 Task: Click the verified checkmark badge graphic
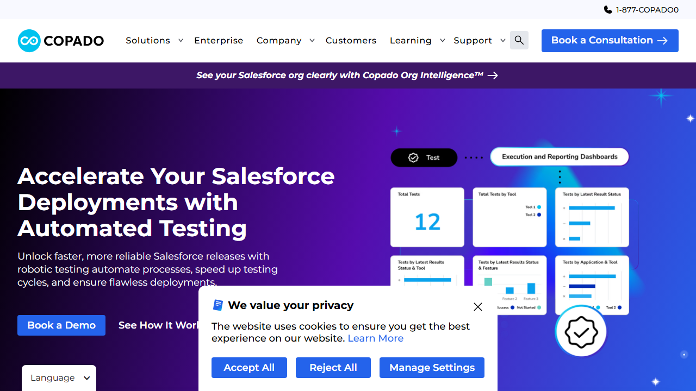(581, 331)
